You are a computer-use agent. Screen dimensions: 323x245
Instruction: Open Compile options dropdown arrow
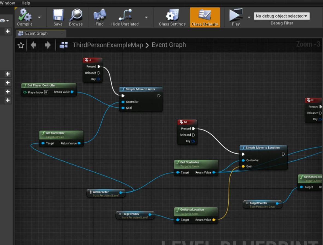click(39, 18)
